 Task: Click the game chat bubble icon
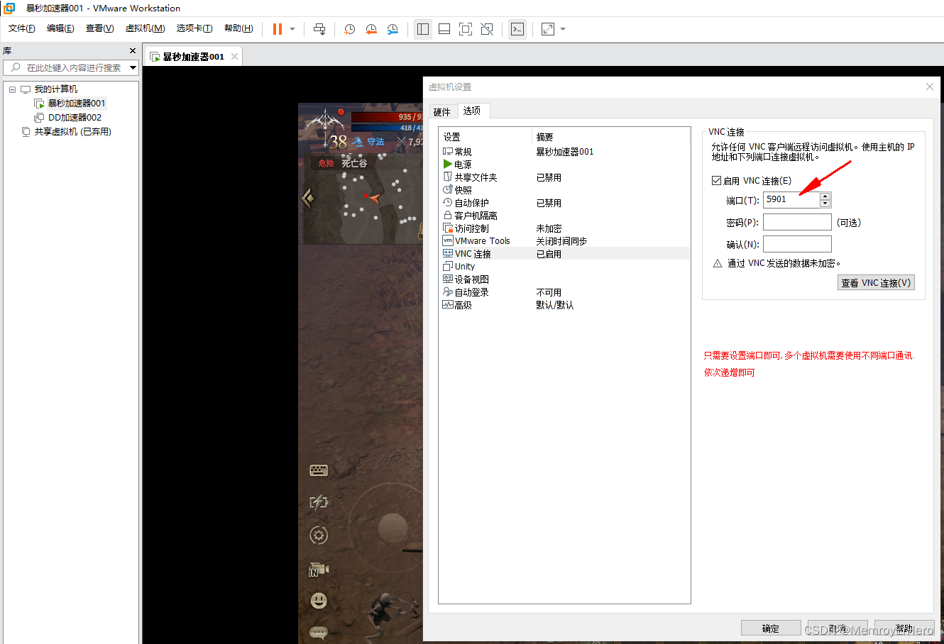pos(319,631)
